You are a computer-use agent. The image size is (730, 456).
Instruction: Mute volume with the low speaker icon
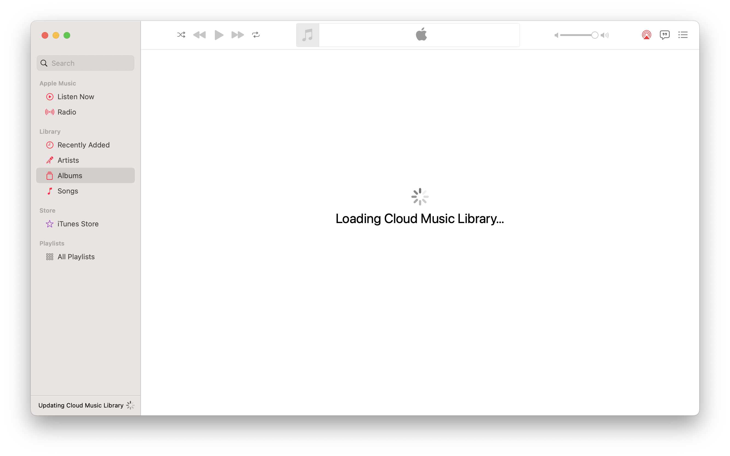pos(556,35)
